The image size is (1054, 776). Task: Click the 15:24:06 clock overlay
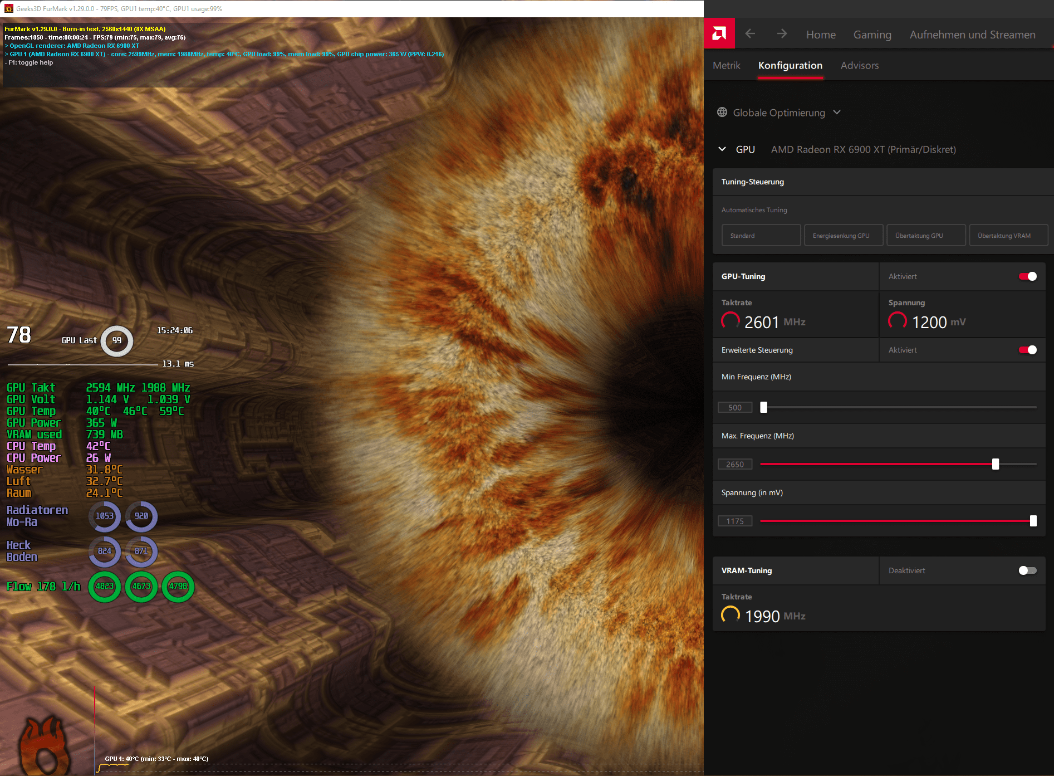coord(175,330)
